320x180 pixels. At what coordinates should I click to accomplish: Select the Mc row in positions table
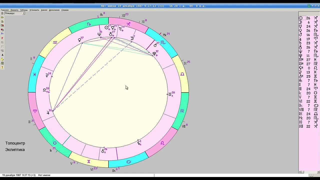[308, 118]
